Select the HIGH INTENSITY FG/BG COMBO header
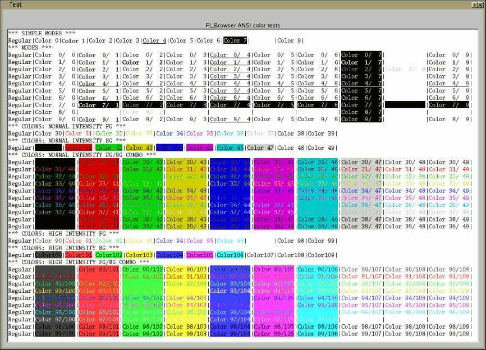Viewport: 486px width, 350px height. (x=79, y=262)
